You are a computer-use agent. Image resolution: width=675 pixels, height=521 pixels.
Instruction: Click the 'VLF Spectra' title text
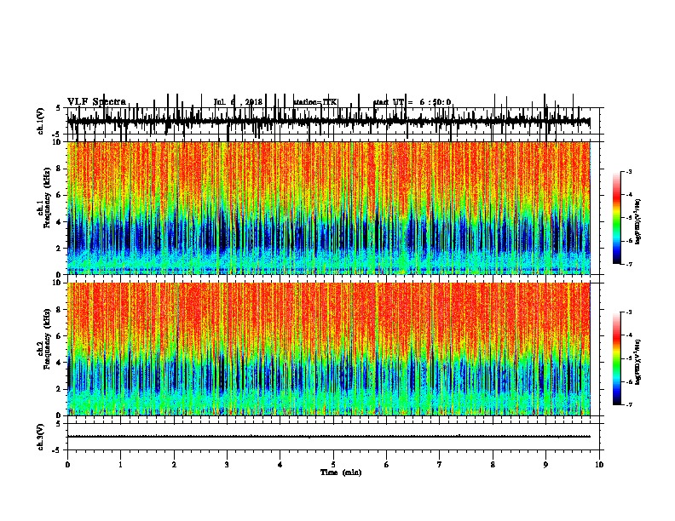click(96, 102)
